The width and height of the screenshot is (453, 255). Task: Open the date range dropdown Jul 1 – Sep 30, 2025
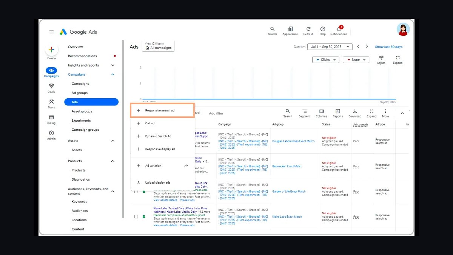(x=330, y=47)
